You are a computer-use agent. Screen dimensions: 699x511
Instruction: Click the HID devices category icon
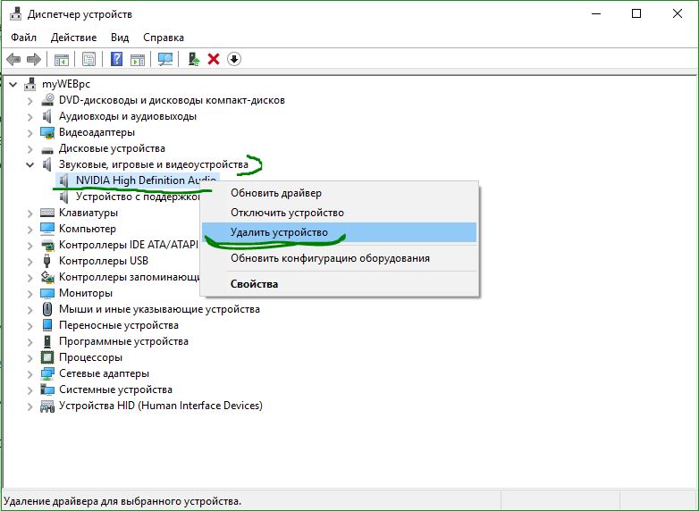[47, 406]
